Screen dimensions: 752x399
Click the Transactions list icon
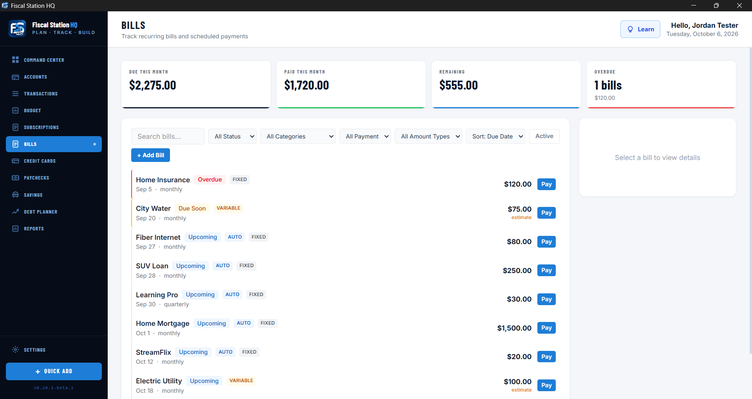tap(15, 94)
